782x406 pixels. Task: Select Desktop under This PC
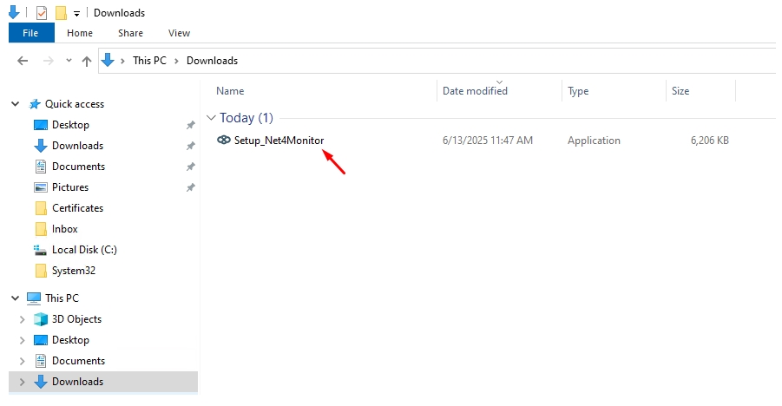70,340
